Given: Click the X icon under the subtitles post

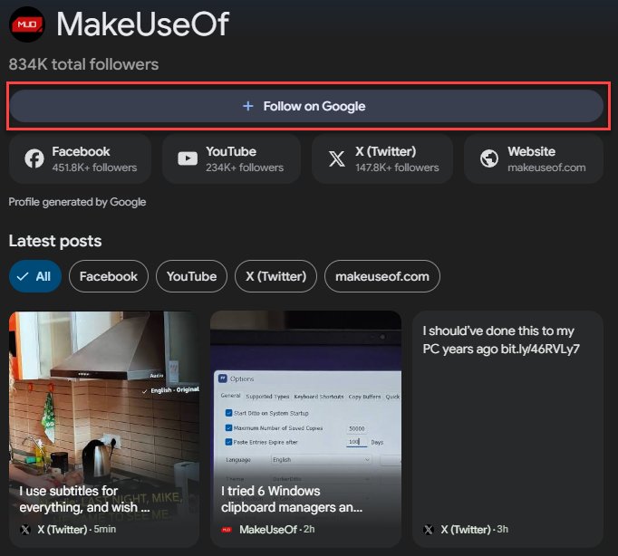Looking at the screenshot, I should pos(25,529).
